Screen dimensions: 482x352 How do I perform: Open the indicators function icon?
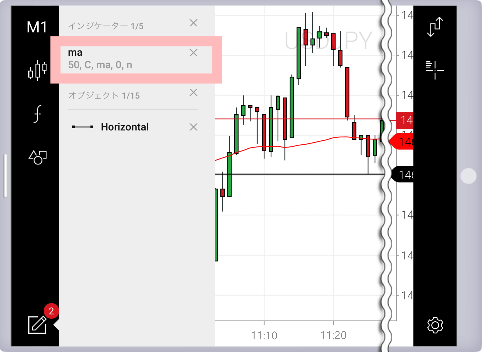[37, 114]
